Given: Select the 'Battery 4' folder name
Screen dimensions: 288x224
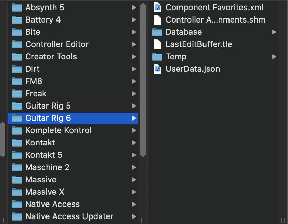Looking at the screenshot, I should [x=43, y=20].
